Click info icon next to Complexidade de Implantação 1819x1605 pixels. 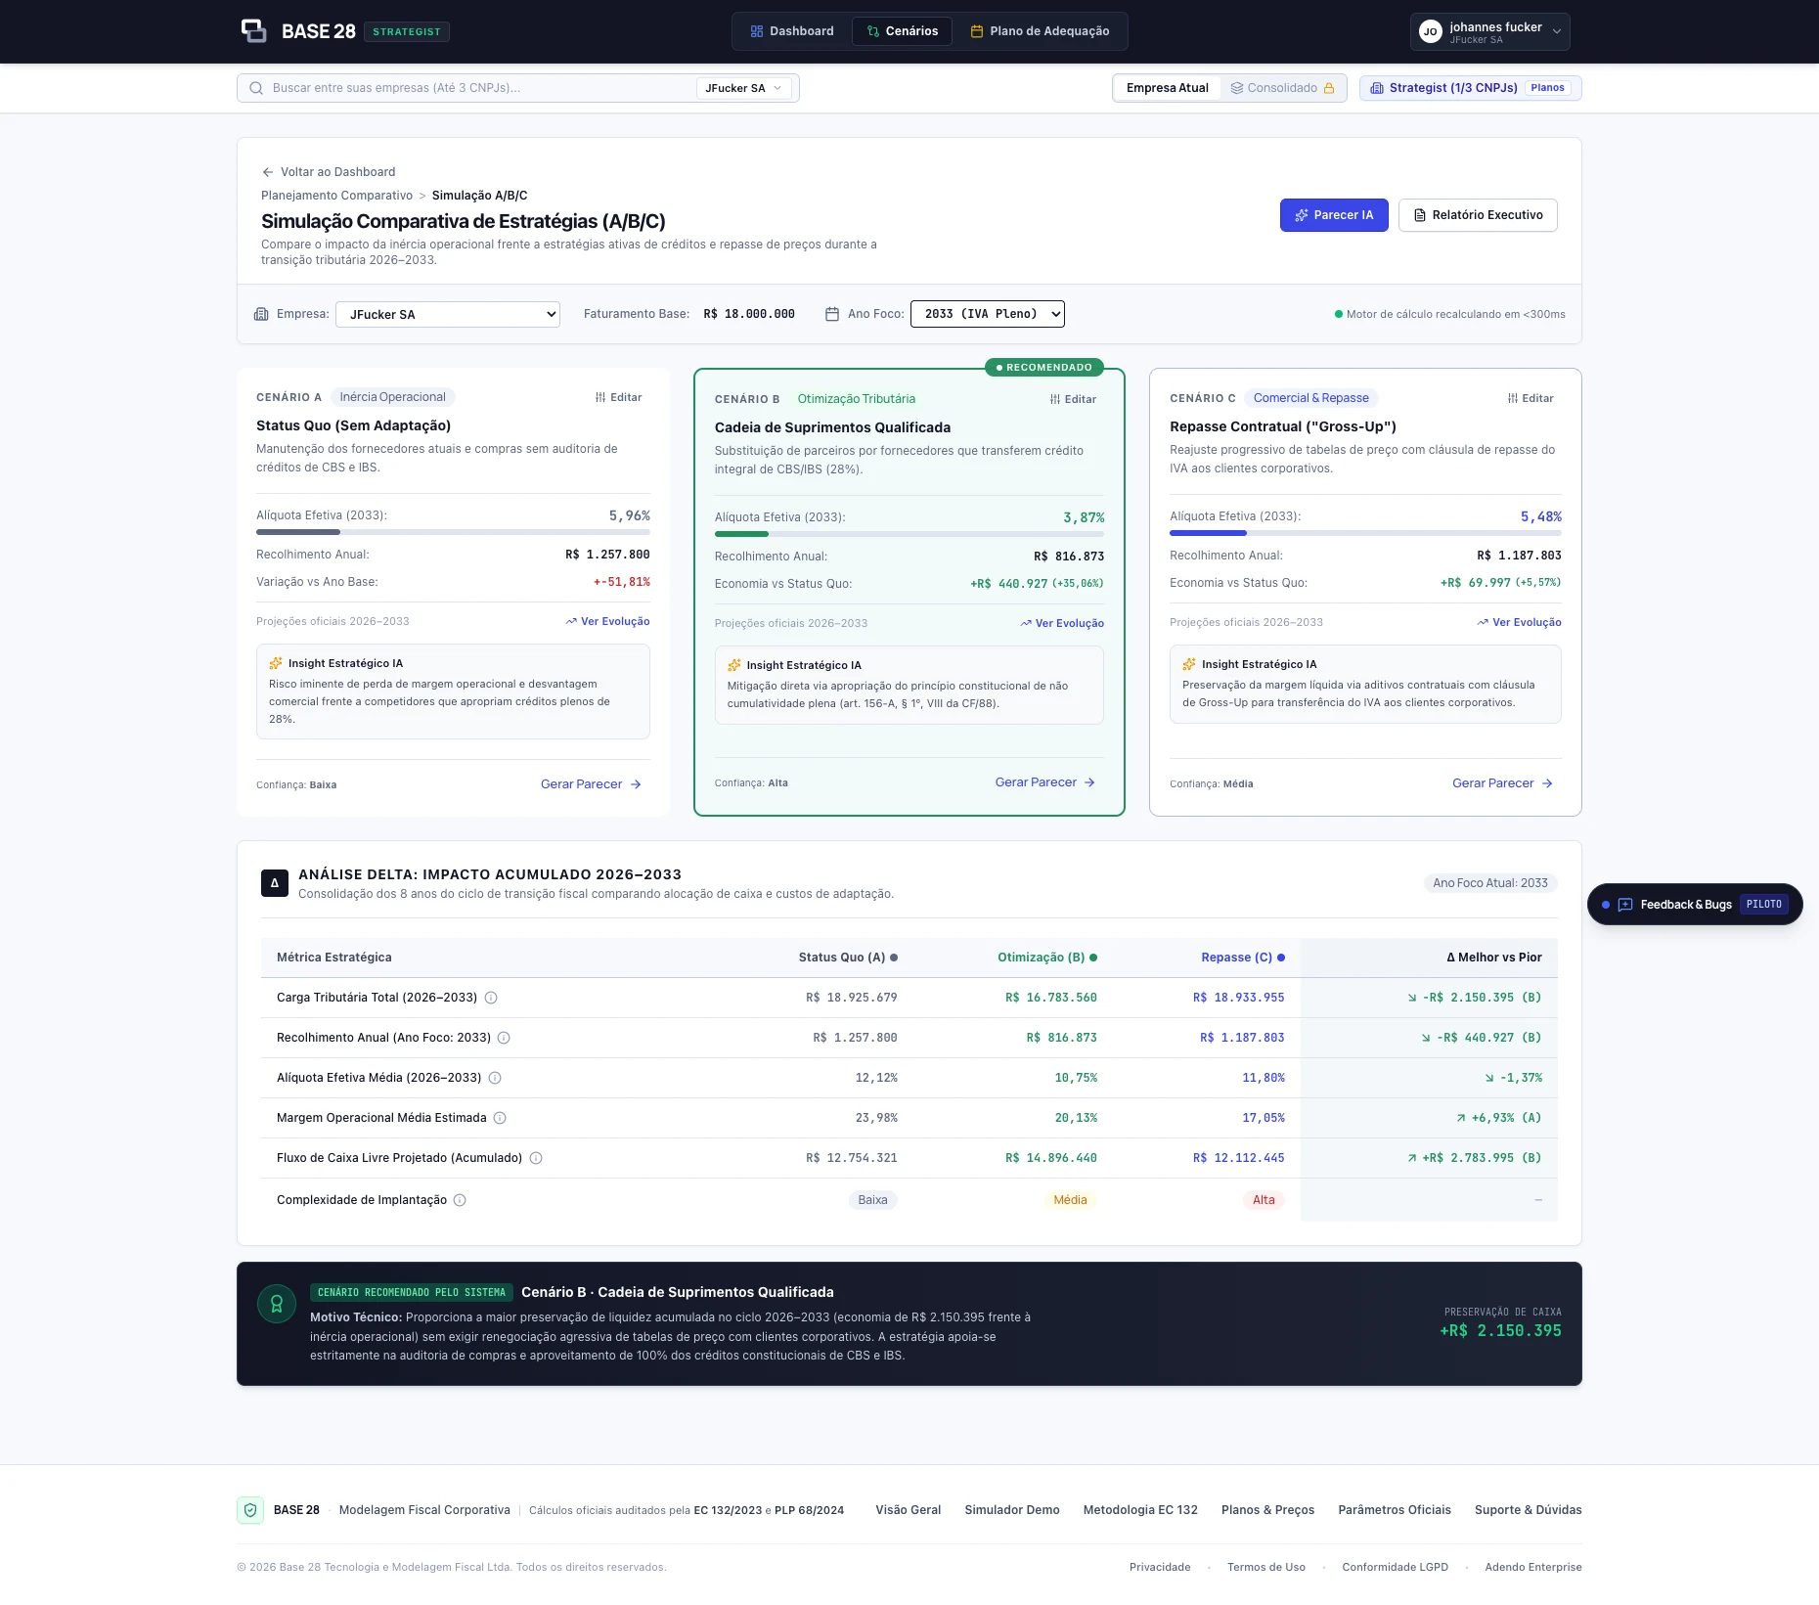460,1200
